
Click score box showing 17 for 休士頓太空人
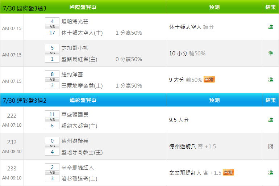coord(52,33)
